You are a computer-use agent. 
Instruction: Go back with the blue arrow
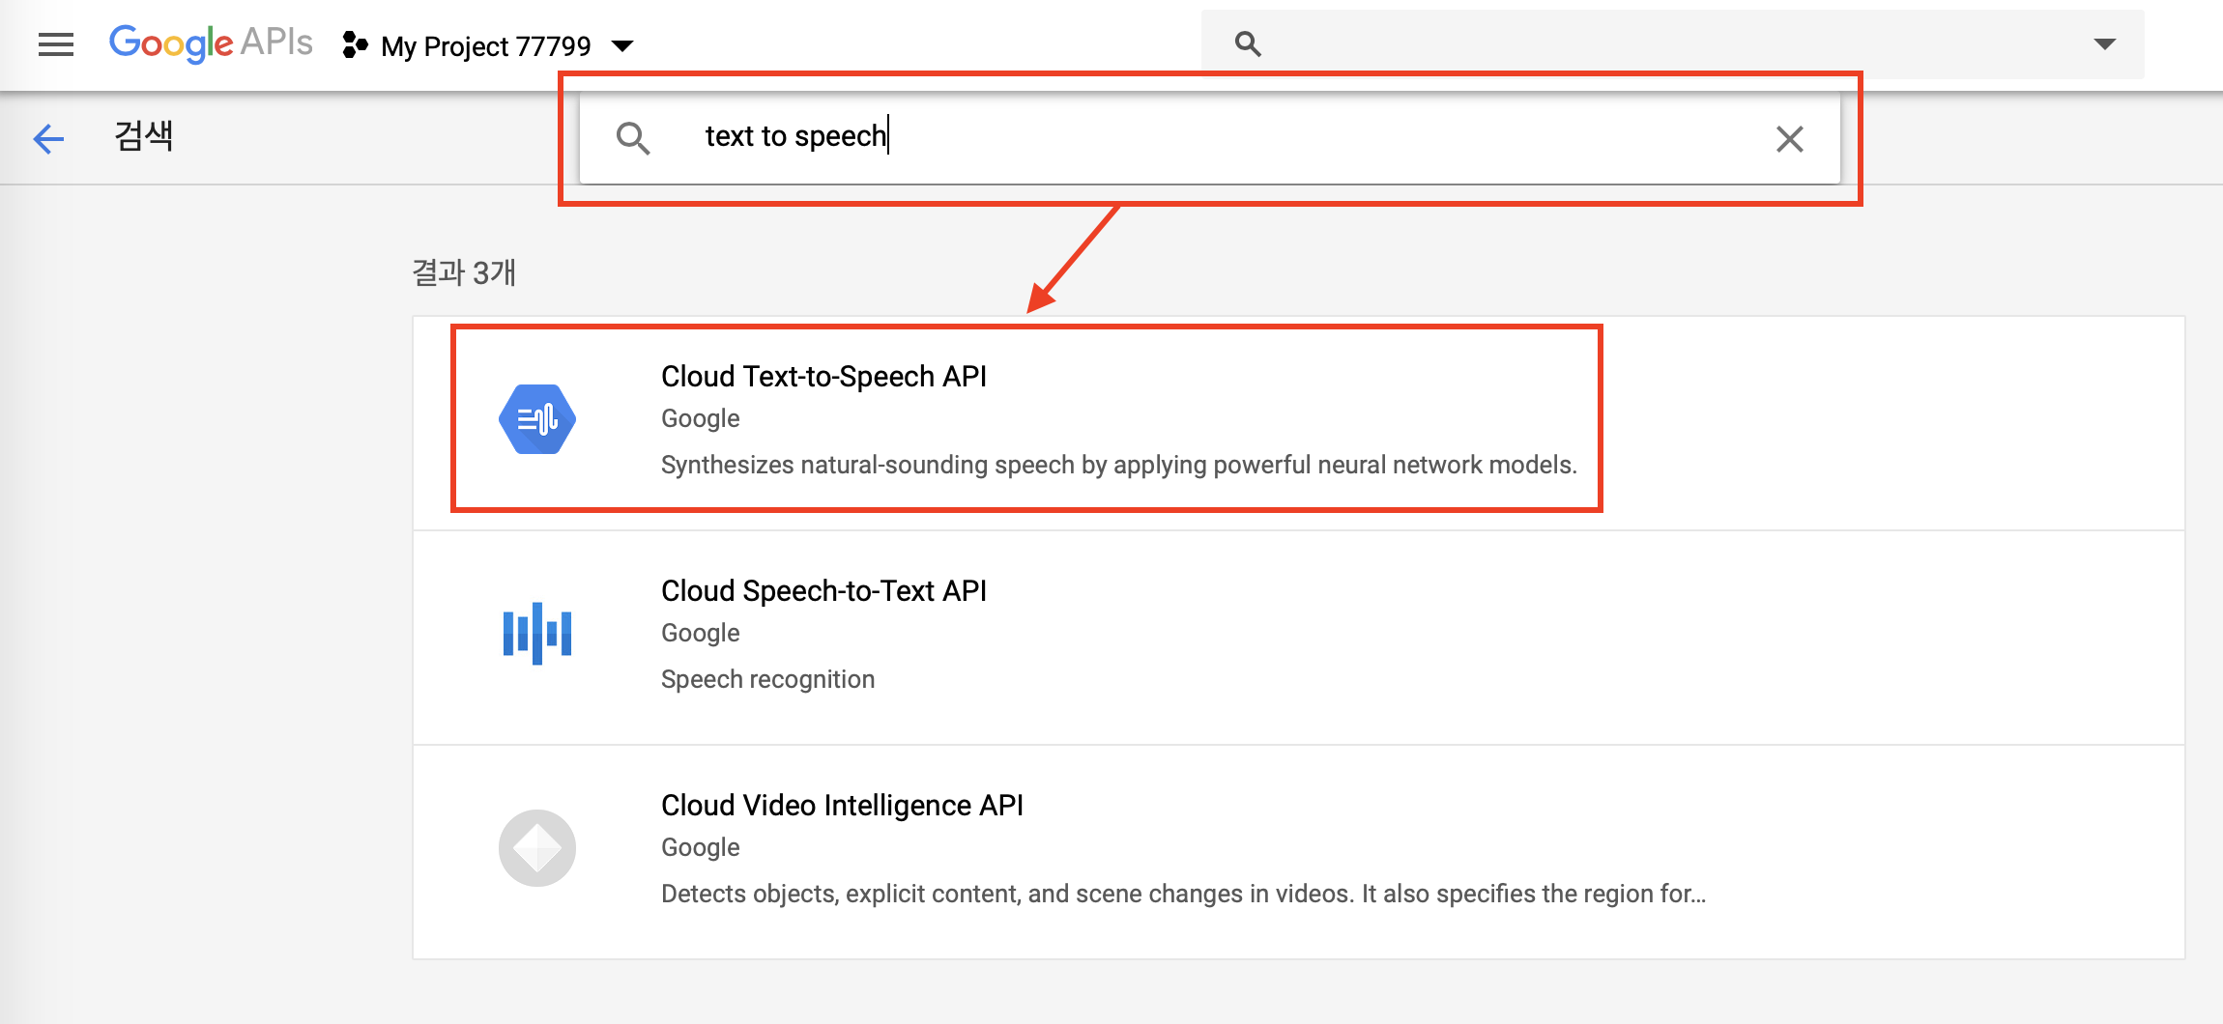48,138
